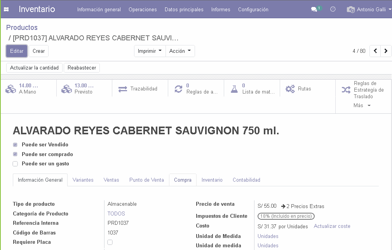Toggle Puede ser comprado checkbox
Image resolution: width=392 pixels, height=250 pixels.
[15, 154]
